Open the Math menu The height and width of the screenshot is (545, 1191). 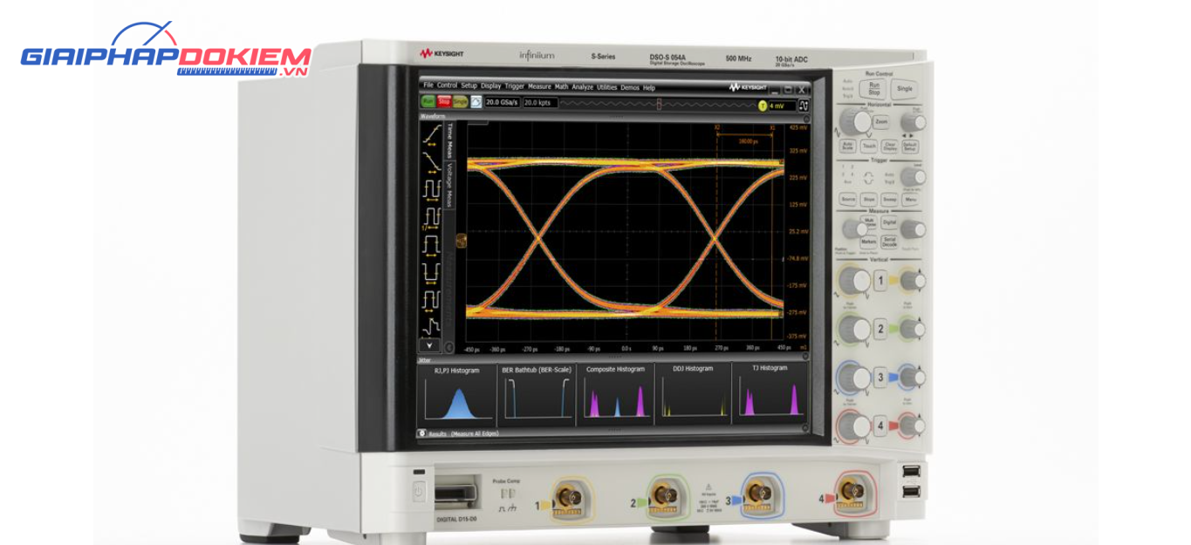coord(561,86)
